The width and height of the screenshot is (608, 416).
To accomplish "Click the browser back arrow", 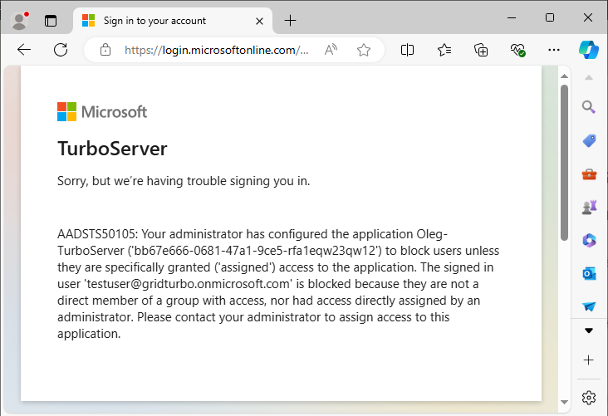I will click(23, 50).
